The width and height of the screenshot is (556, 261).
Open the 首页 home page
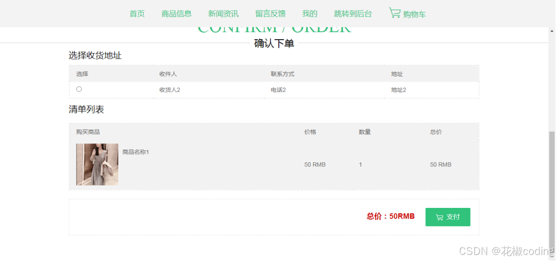[137, 14]
